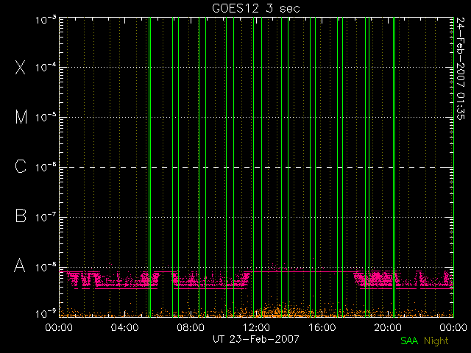Click the UT 23-Feb-2007 axis caption
The image size is (471, 353).
click(256, 339)
